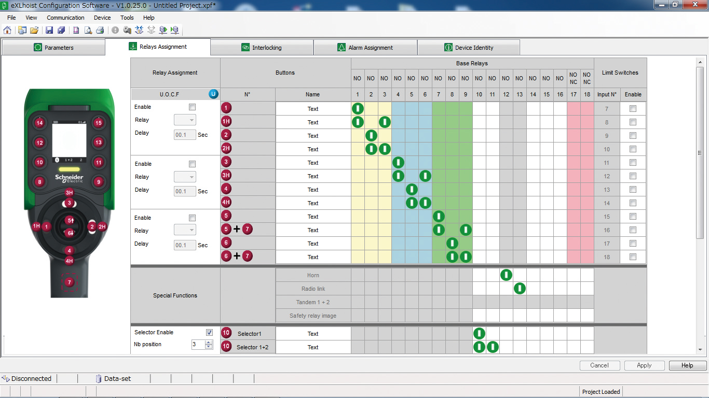Click the blue U icon beside U.O.C.F
The width and height of the screenshot is (709, 398).
[x=213, y=94]
